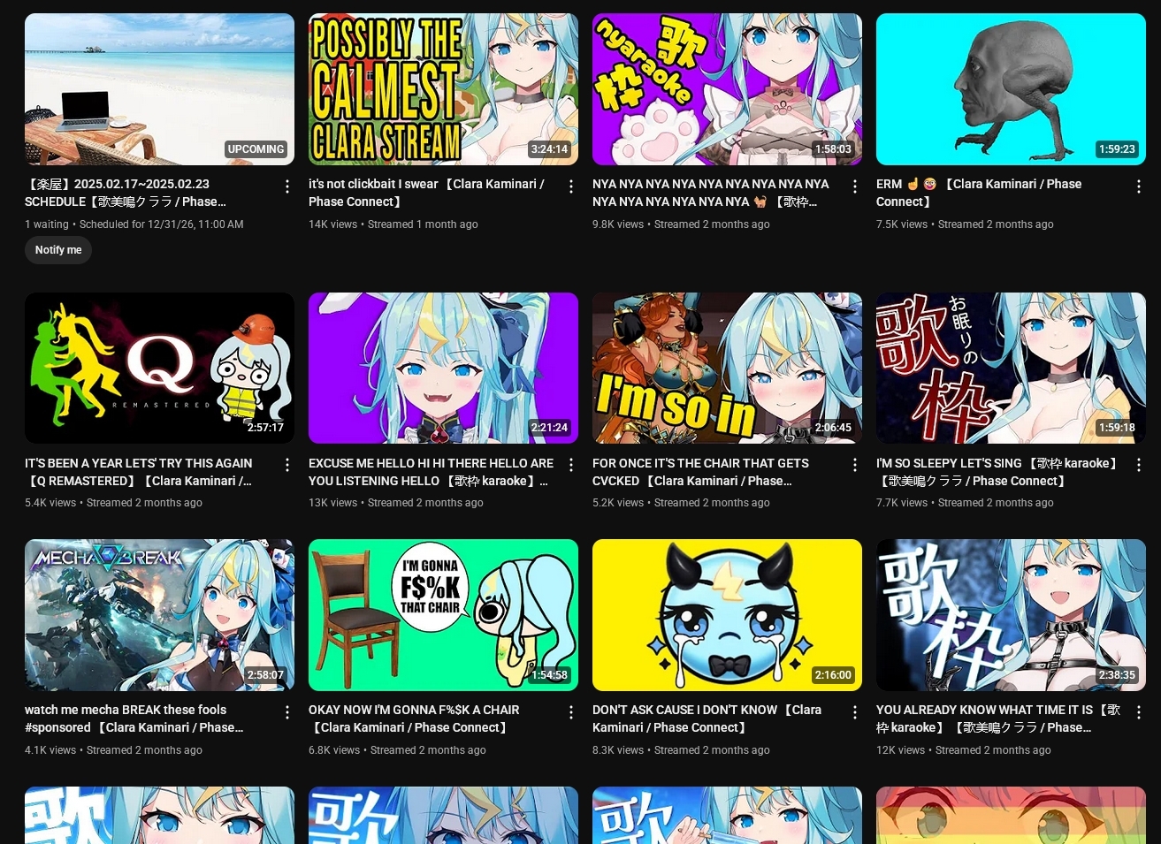This screenshot has height=844, width=1161.
Task: Open "it's not clickbait I swear" title link
Action: click(x=426, y=193)
